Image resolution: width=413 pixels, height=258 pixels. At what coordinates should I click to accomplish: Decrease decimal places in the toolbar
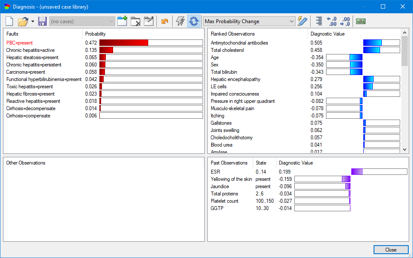345,21
